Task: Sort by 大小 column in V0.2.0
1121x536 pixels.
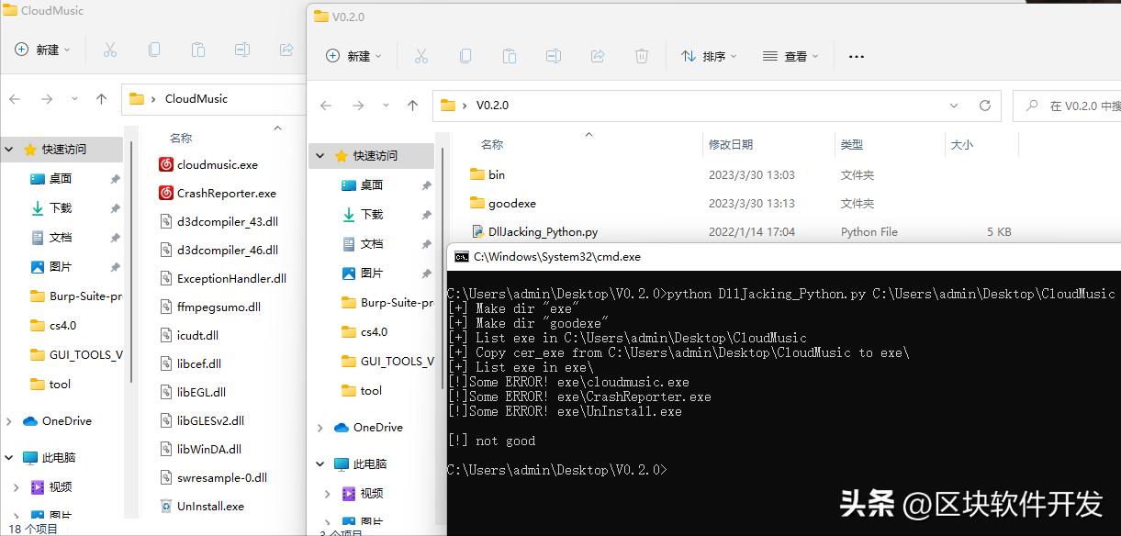Action: [x=962, y=144]
